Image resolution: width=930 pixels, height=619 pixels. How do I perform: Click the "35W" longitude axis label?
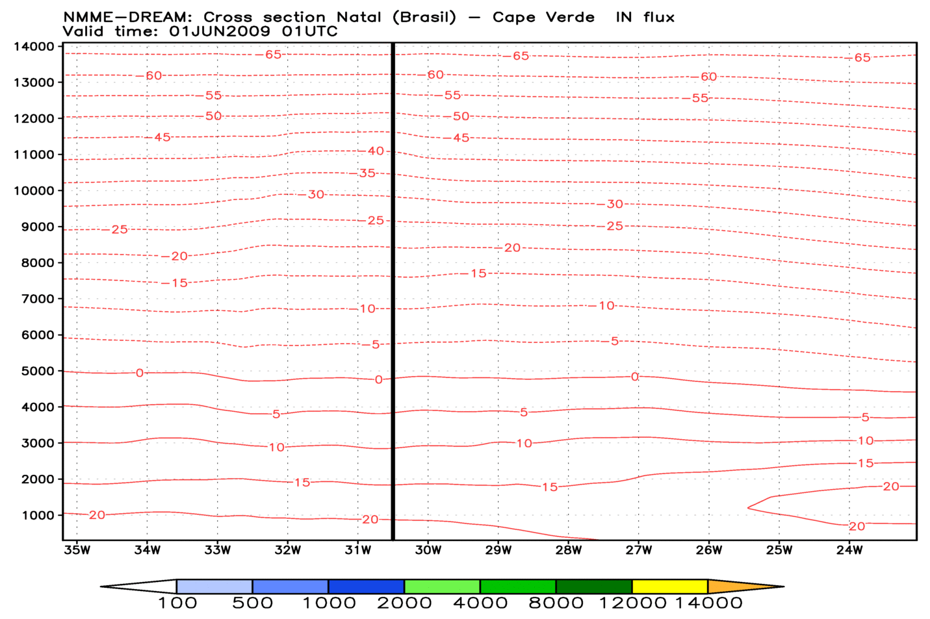tap(77, 551)
